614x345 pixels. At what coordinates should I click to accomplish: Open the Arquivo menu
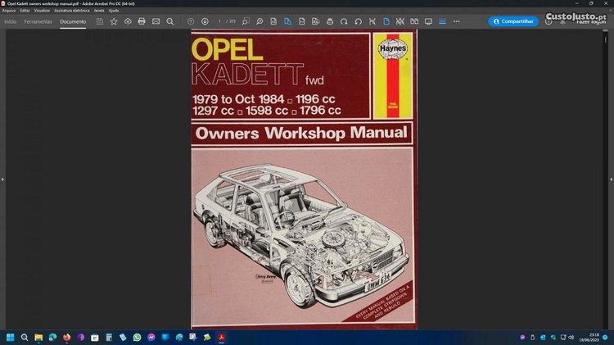[x=9, y=11]
